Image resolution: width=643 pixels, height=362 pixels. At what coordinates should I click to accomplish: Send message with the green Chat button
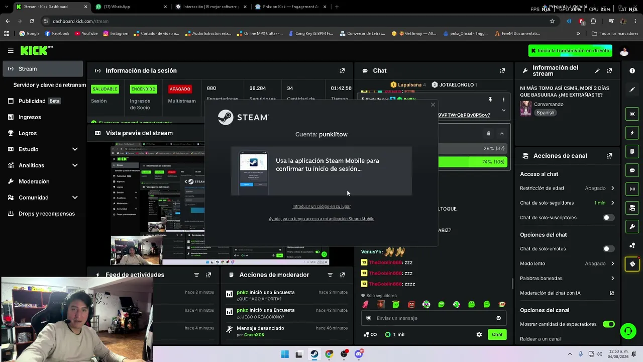pyautogui.click(x=497, y=334)
